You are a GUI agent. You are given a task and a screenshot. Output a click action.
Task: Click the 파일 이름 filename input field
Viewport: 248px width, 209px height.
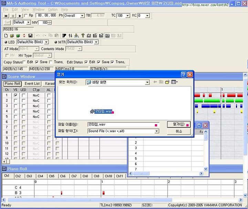point(123,125)
